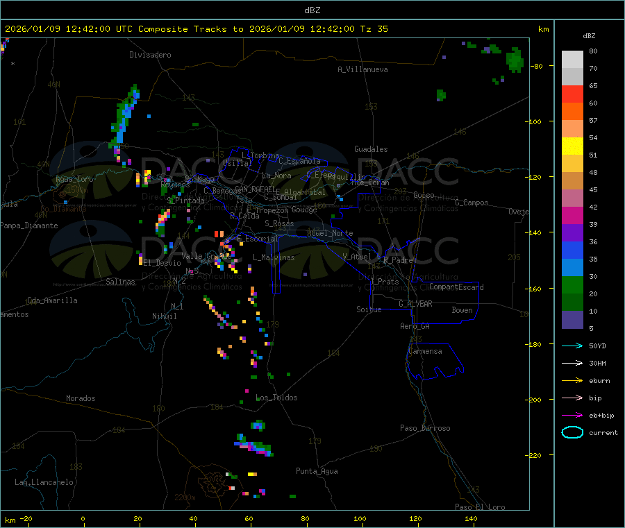Click the blue 35 dBZ color swatch
Viewport: 625px width, 528px height.
click(572, 250)
